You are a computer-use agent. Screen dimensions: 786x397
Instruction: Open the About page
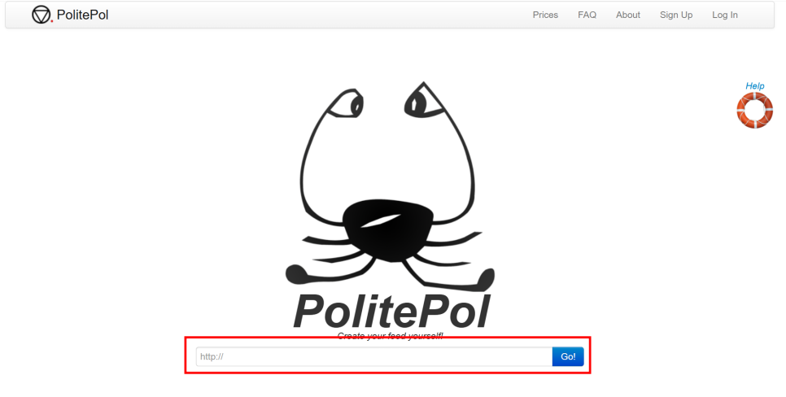pos(628,15)
